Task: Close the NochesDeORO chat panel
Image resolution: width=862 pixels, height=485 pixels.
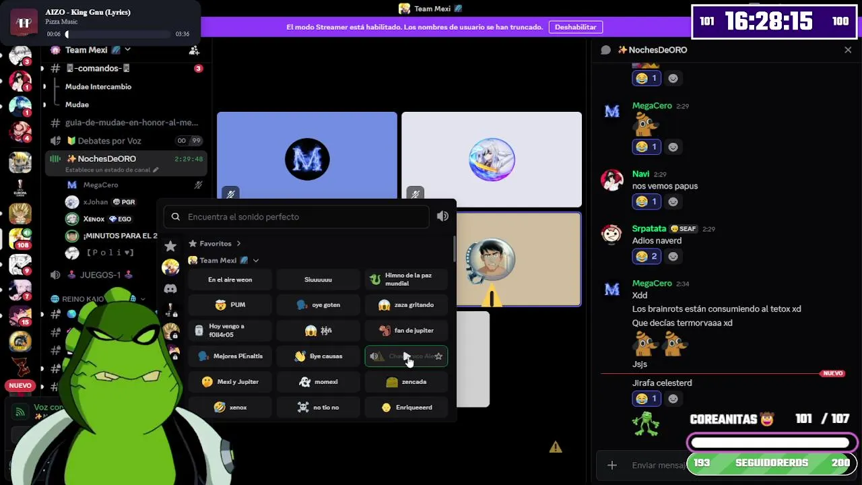Action: click(848, 50)
